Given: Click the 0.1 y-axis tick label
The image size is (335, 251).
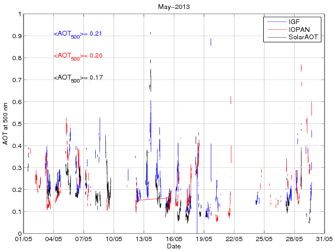Looking at the screenshot, I should [x=16, y=212].
